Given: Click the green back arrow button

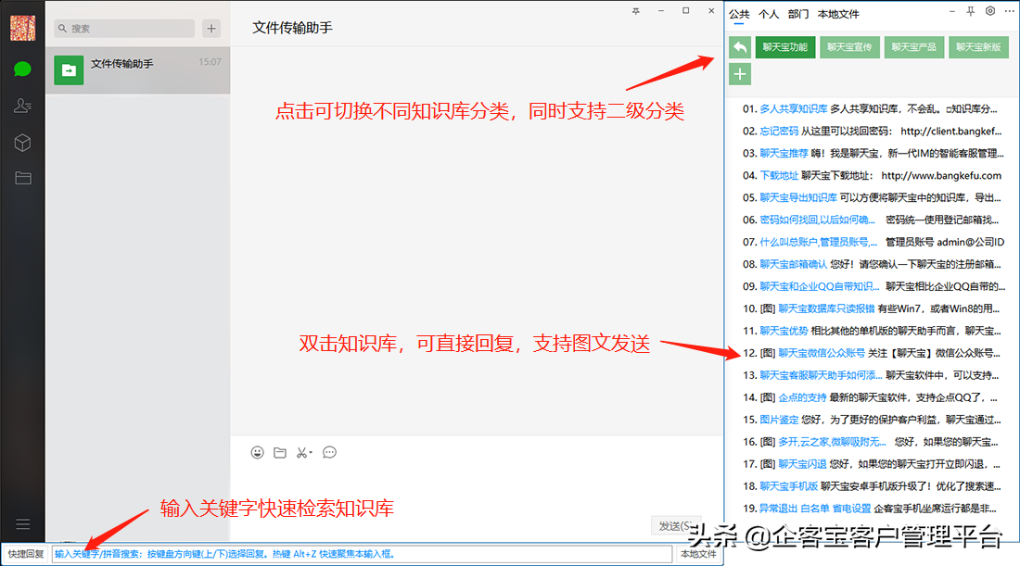Looking at the screenshot, I should tap(740, 47).
